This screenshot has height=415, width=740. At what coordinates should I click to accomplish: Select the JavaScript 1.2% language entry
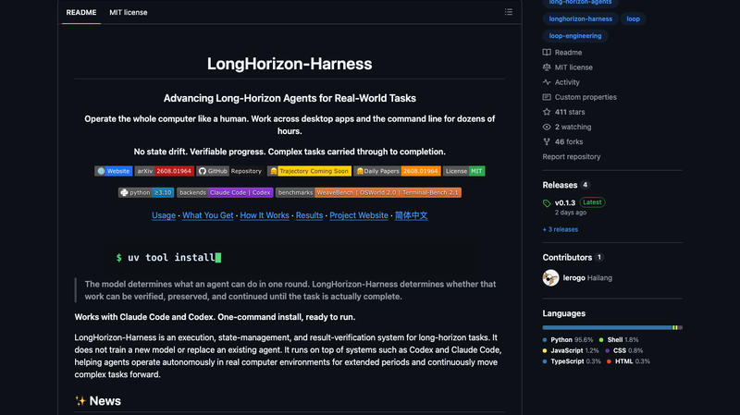pos(571,350)
